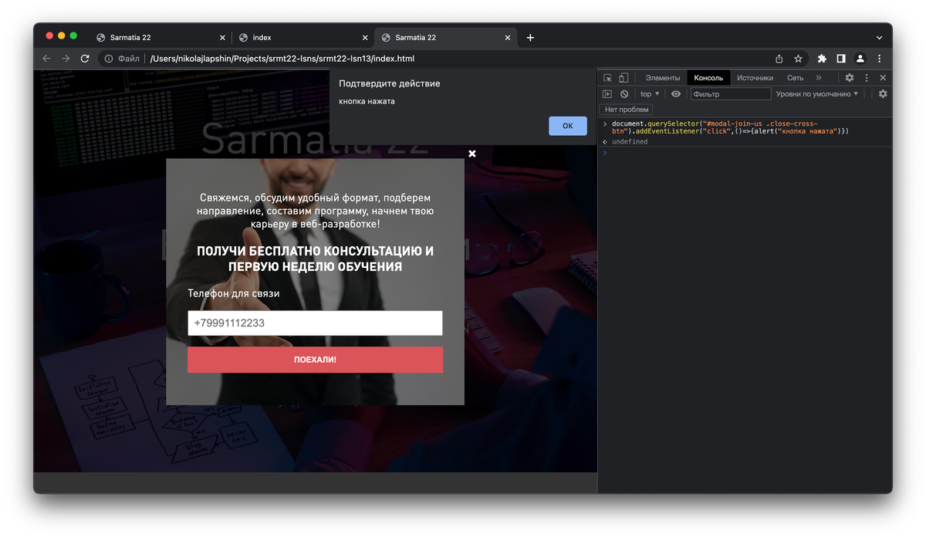
Task: Expand the tab search chevron
Action: (879, 37)
